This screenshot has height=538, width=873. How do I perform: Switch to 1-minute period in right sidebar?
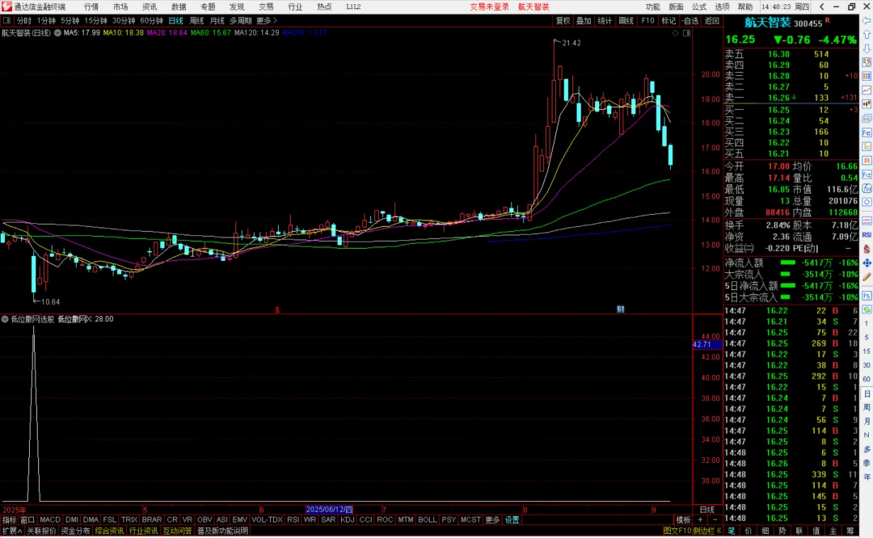pos(867,323)
